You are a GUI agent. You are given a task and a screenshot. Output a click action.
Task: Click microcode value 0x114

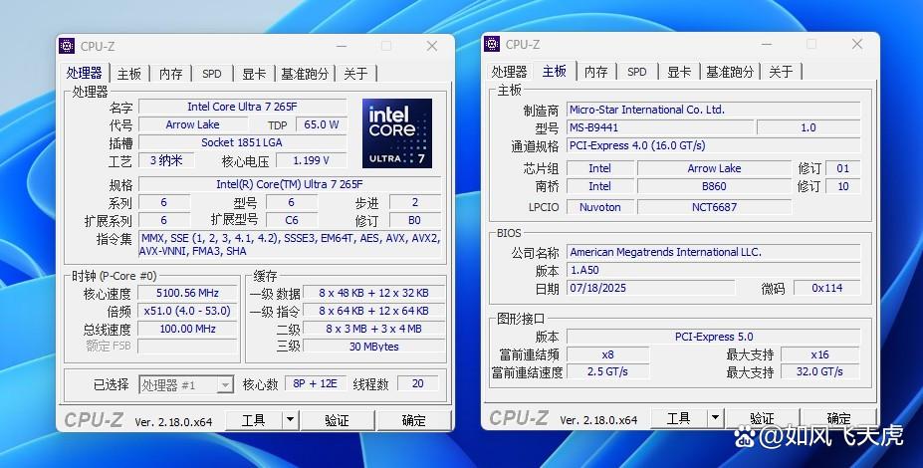pyautogui.click(x=826, y=288)
